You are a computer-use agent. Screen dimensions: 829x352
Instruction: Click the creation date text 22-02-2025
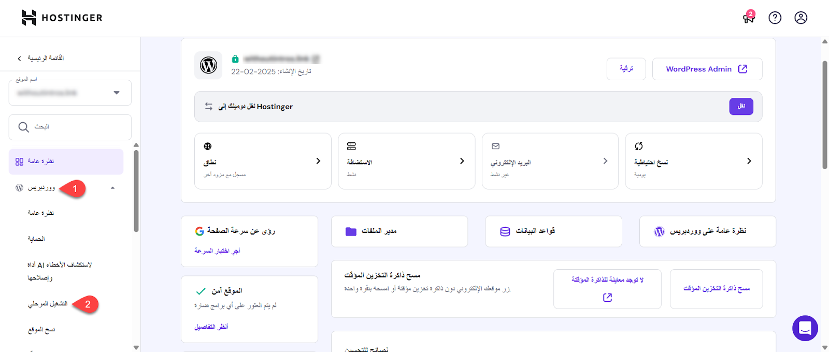(271, 71)
